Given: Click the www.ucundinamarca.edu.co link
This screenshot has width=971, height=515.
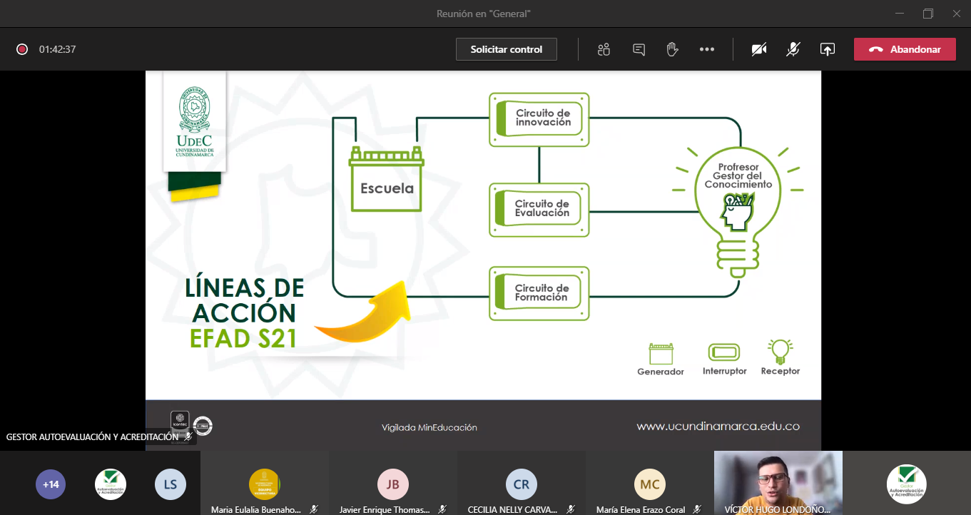Looking at the screenshot, I should pyautogui.click(x=718, y=426).
